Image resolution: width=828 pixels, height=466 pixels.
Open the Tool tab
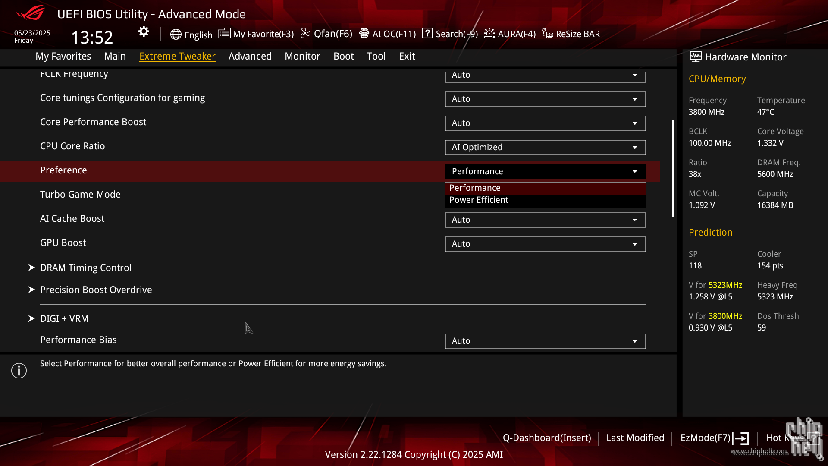[376, 56]
